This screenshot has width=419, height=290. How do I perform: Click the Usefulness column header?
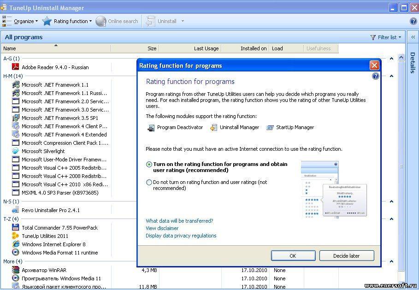[x=321, y=48]
